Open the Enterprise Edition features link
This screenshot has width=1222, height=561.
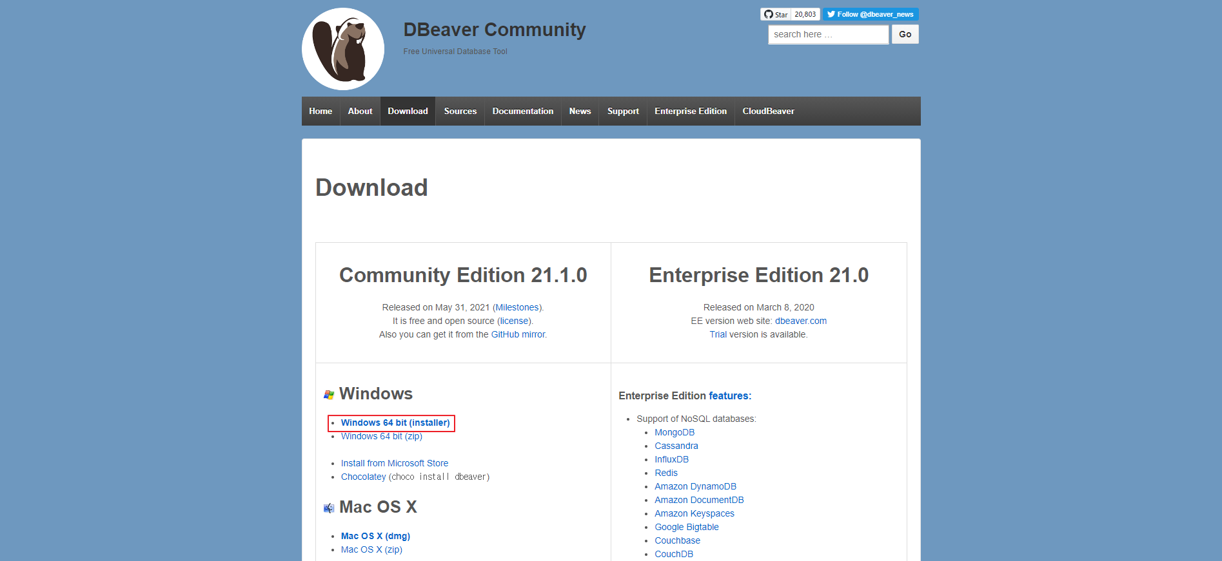(x=729, y=395)
